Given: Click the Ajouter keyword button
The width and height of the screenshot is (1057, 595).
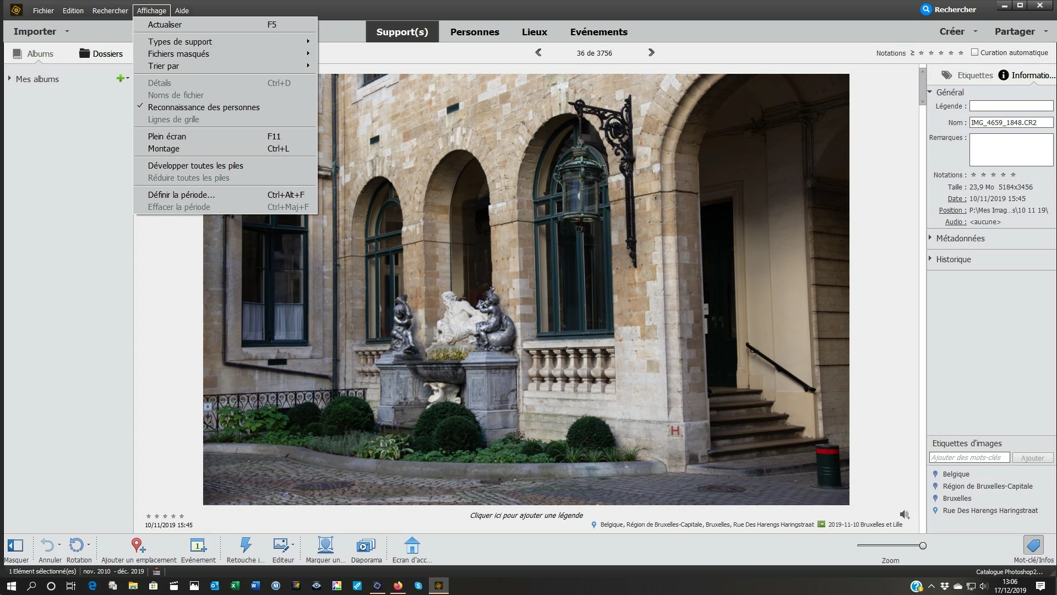Looking at the screenshot, I should tap(1032, 458).
